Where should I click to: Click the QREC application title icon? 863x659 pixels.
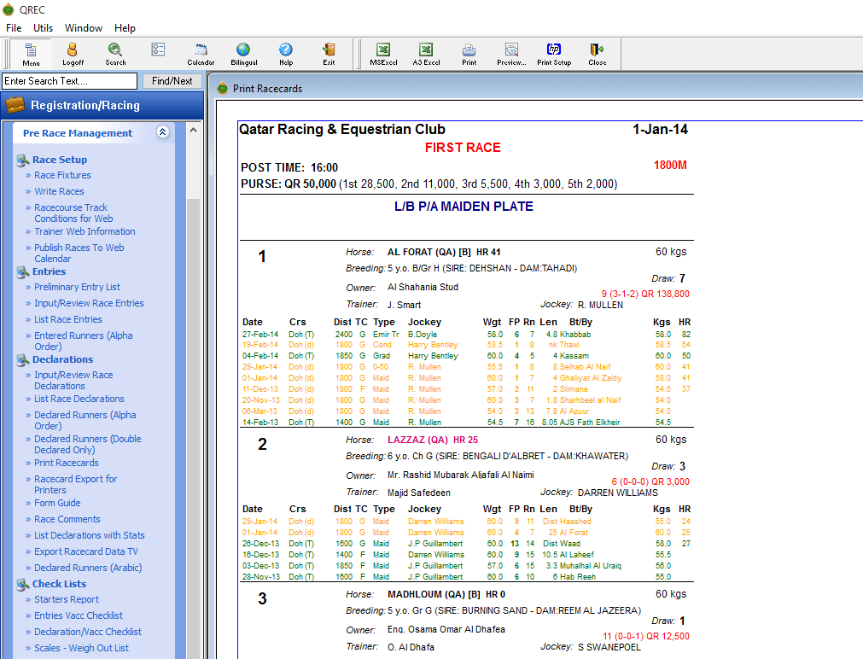tap(9, 9)
